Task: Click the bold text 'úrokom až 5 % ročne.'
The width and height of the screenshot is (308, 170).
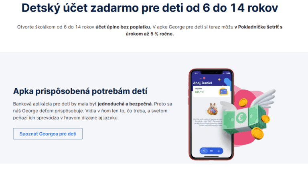Action: [150, 34]
